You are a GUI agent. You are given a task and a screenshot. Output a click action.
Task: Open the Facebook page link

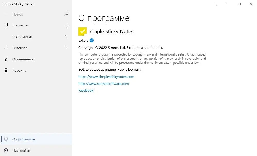(x=86, y=90)
